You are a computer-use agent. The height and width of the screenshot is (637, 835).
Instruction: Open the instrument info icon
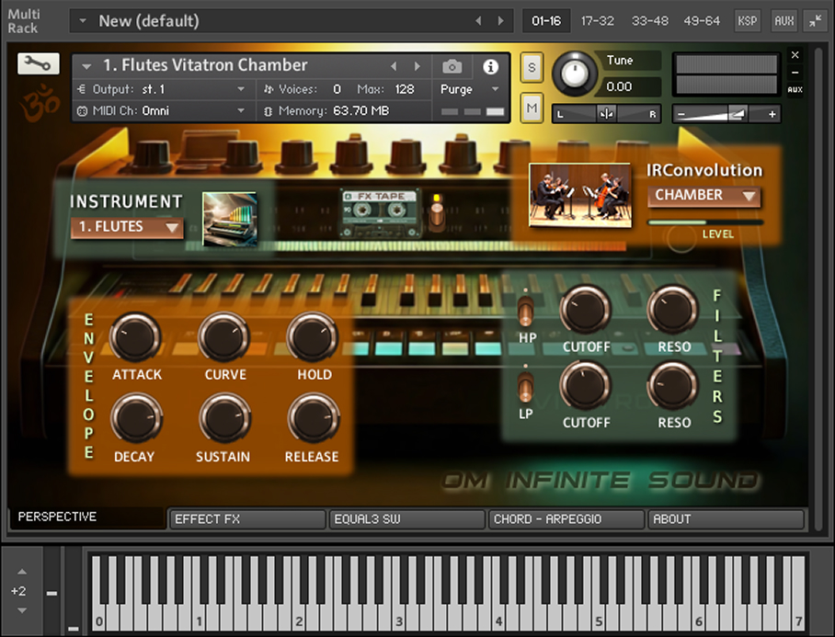(x=490, y=66)
